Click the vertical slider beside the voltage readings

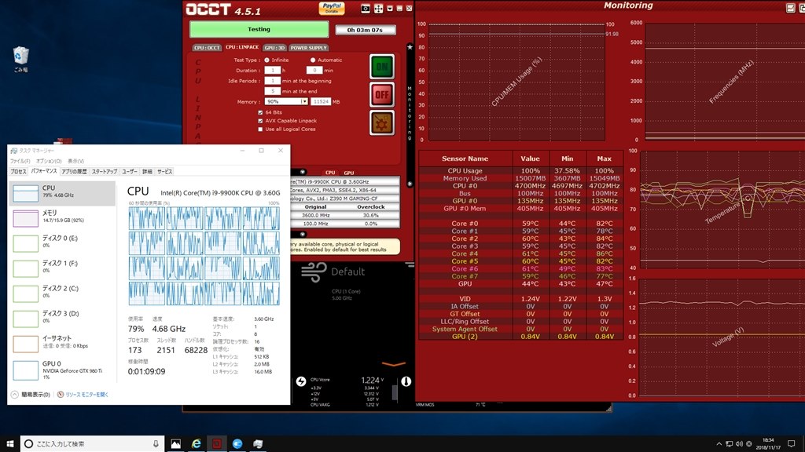tap(395, 392)
